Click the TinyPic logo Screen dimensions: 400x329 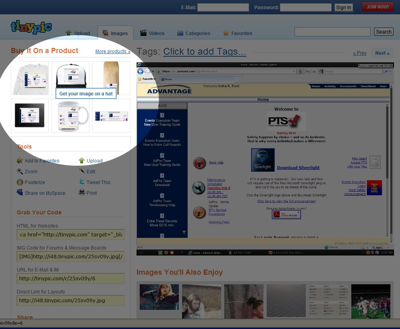tap(31, 27)
